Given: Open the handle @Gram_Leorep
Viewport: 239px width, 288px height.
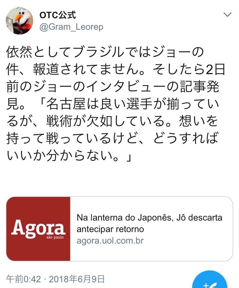Looking at the screenshot, I should [x=71, y=27].
